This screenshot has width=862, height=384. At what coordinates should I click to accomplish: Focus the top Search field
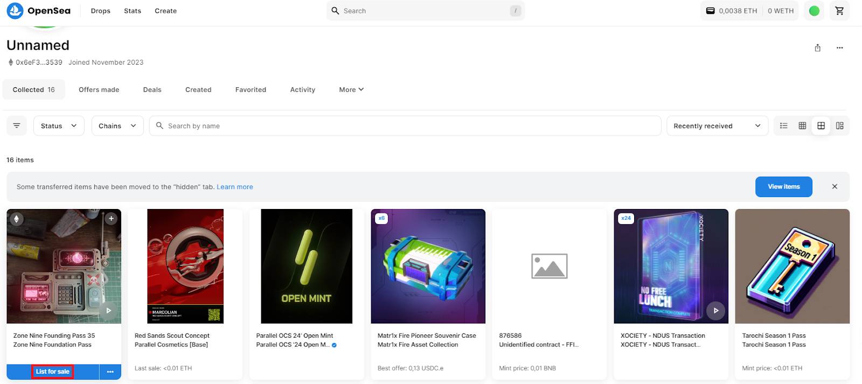(426, 11)
